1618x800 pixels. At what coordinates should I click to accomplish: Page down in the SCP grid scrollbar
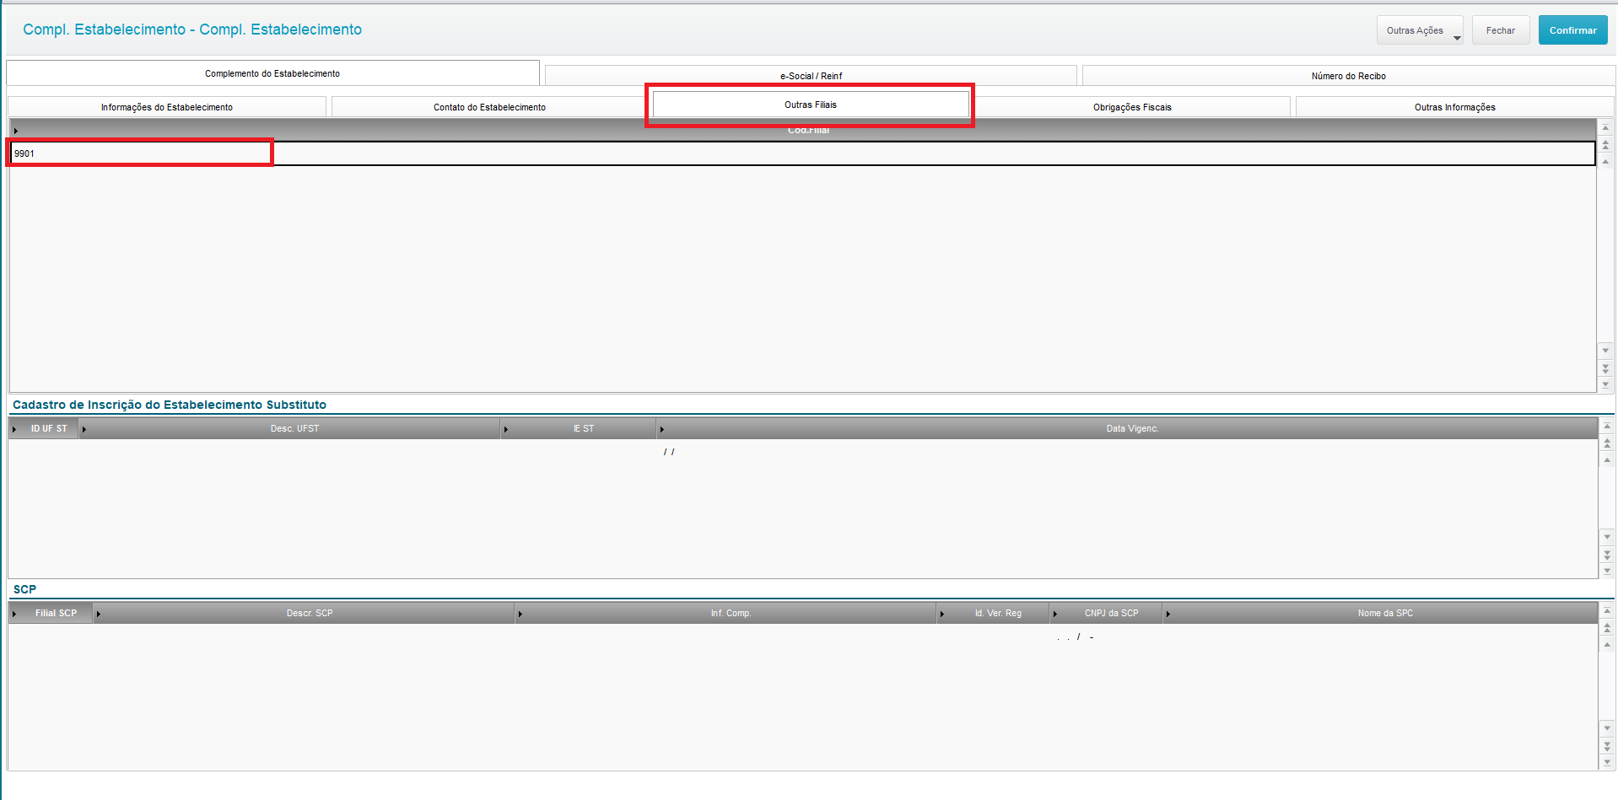point(1607,746)
